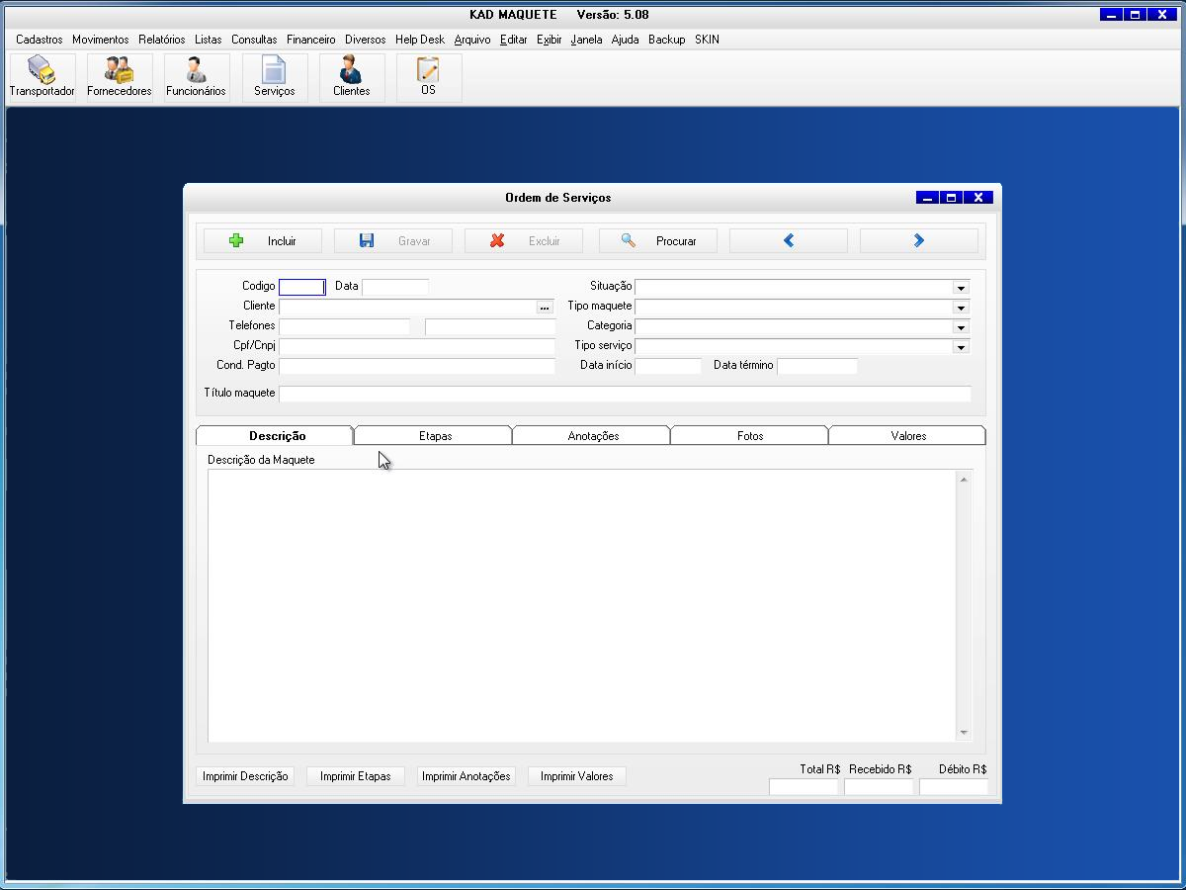Viewport: 1186px width, 890px height.
Task: Open the SKIN menu
Action: pos(708,40)
